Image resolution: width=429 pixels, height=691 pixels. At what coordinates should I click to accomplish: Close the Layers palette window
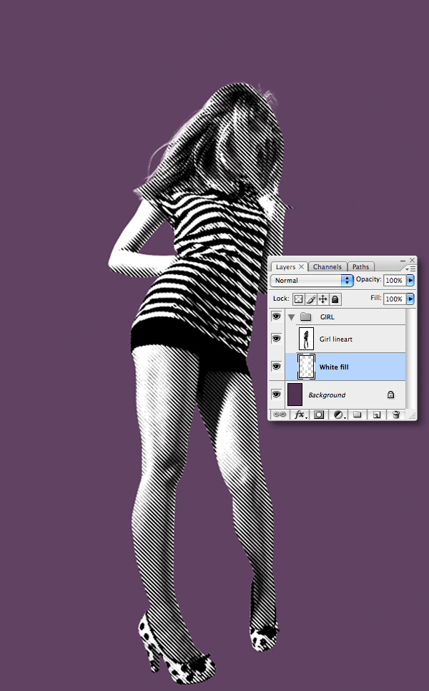(413, 260)
